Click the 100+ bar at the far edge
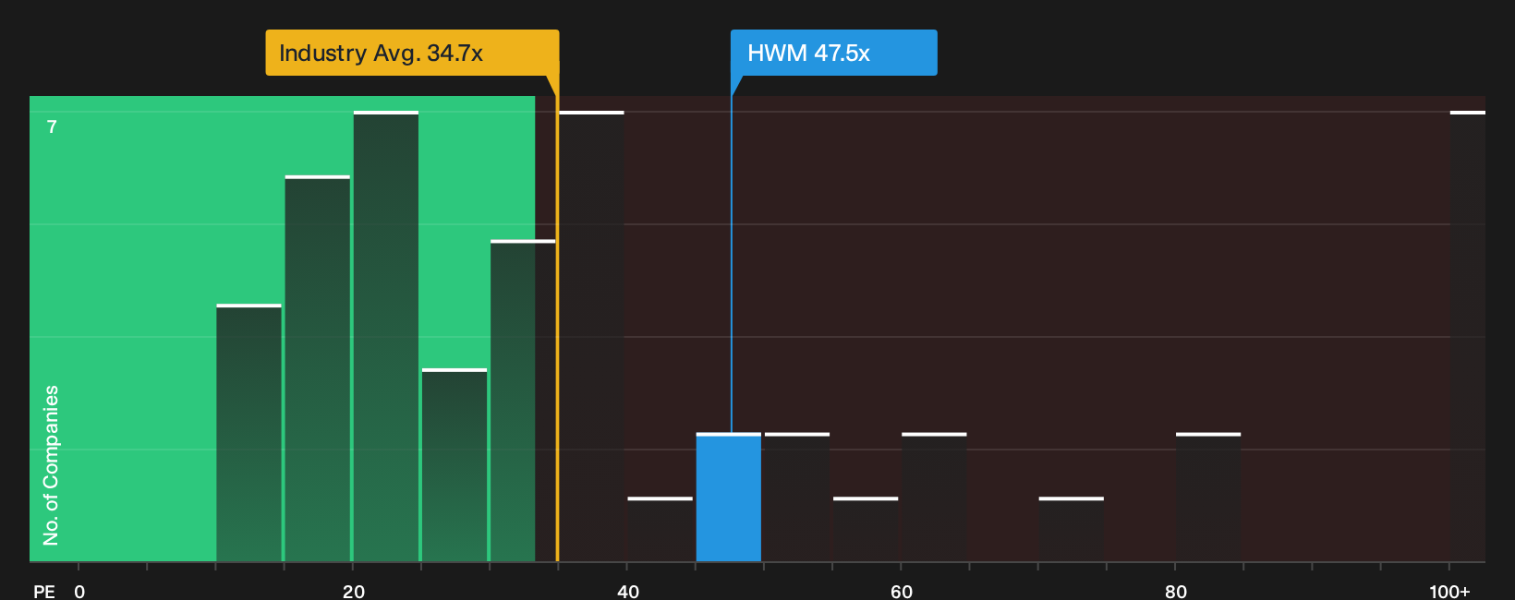This screenshot has height=600, width=1515. click(1468, 337)
